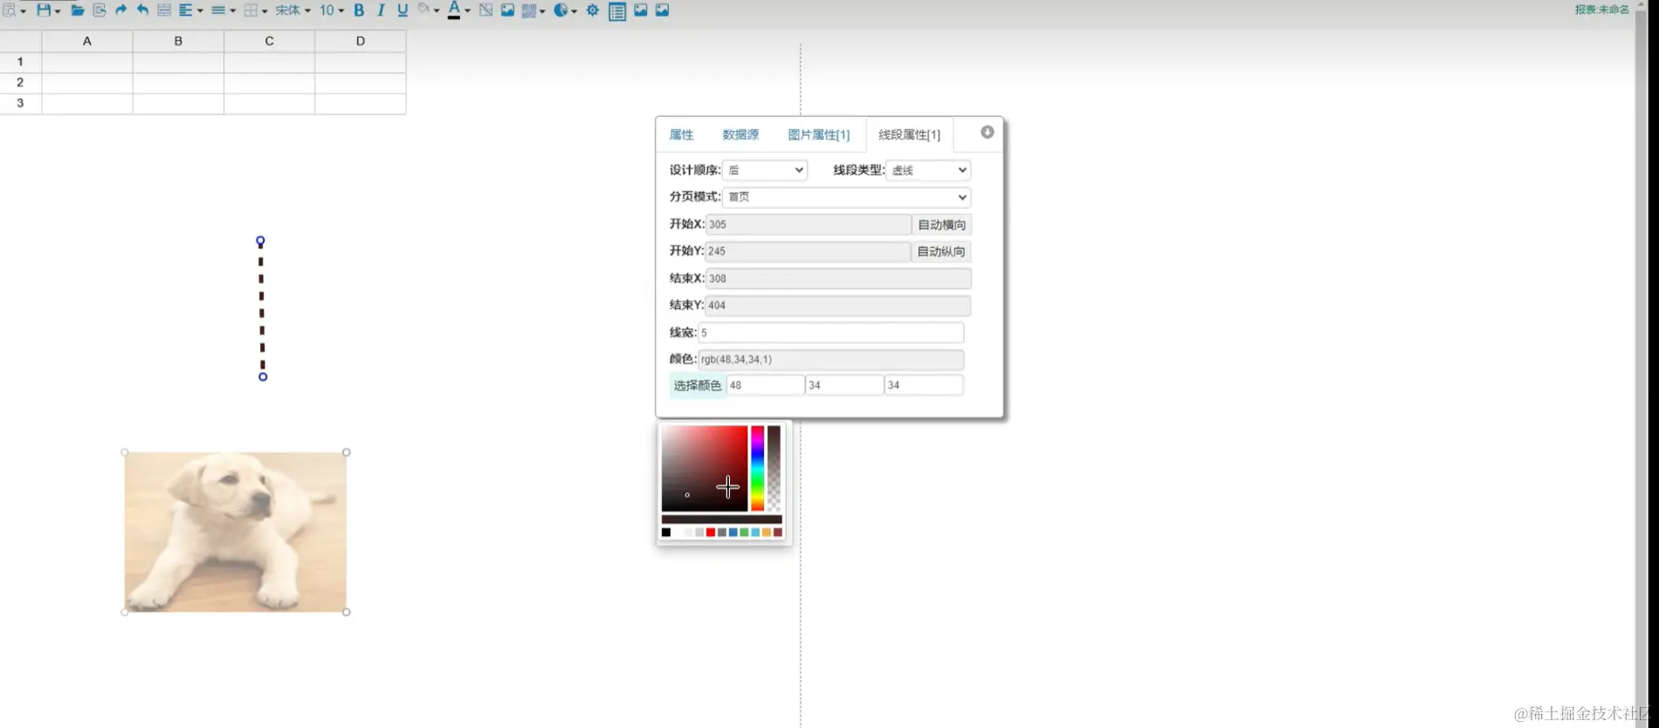Open the 设计顺序 dropdown
Screen dimensions: 1659x728
tap(765, 170)
